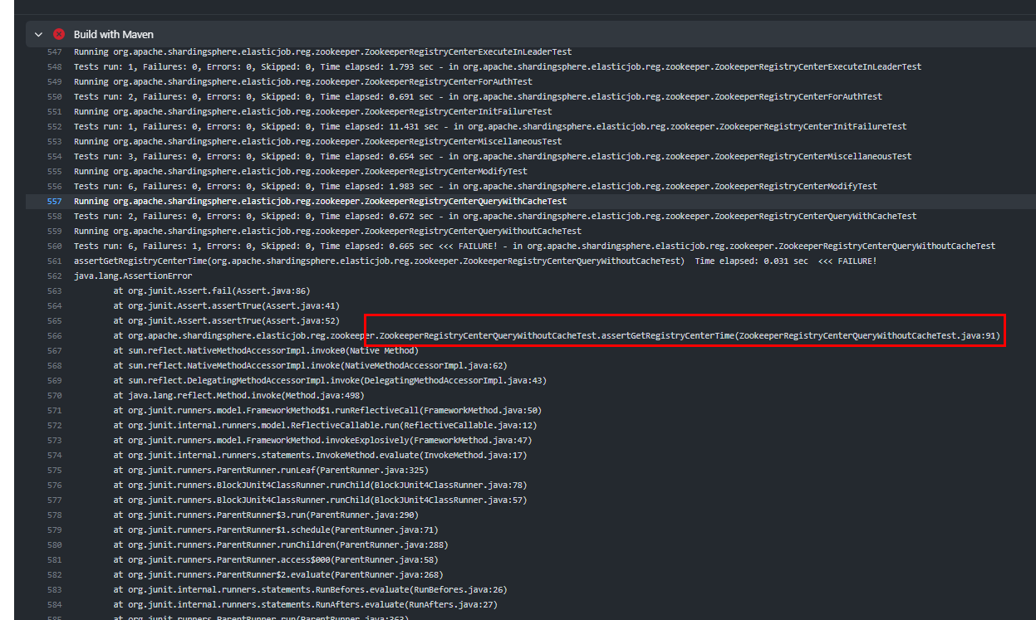Click 'Running ...ZookeeperRegistryCenterQueryWithoutCacheTest' line
Image resolution: width=1036 pixels, height=620 pixels.
[x=327, y=231]
